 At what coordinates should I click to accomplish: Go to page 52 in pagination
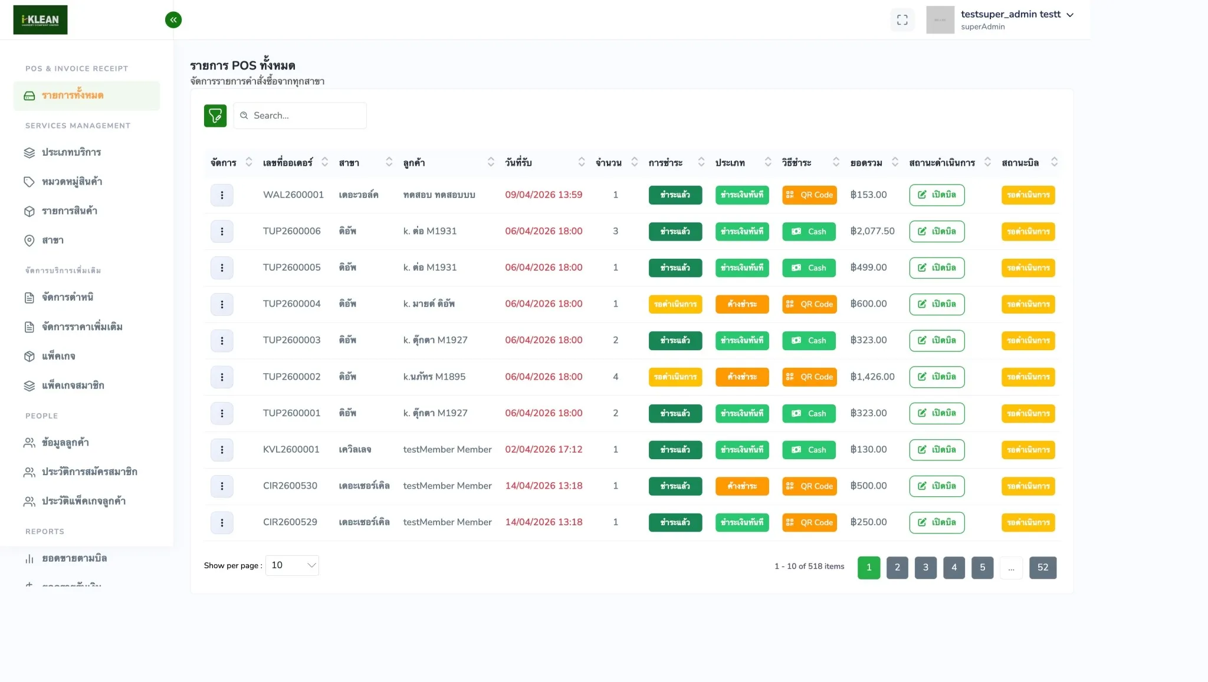(x=1042, y=568)
